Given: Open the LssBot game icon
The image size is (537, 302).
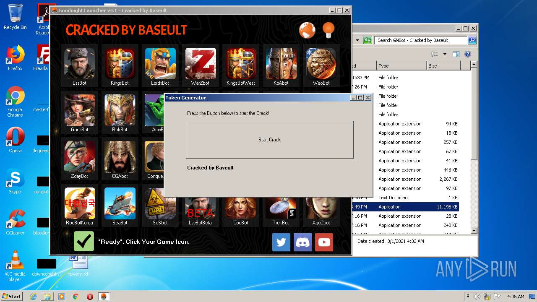Looking at the screenshot, I should click(x=79, y=64).
